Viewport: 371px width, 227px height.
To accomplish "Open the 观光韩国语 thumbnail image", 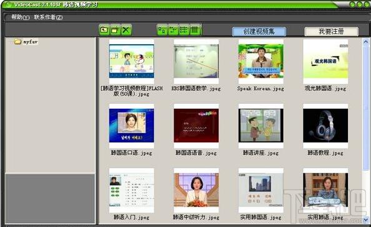I will click(325, 61).
